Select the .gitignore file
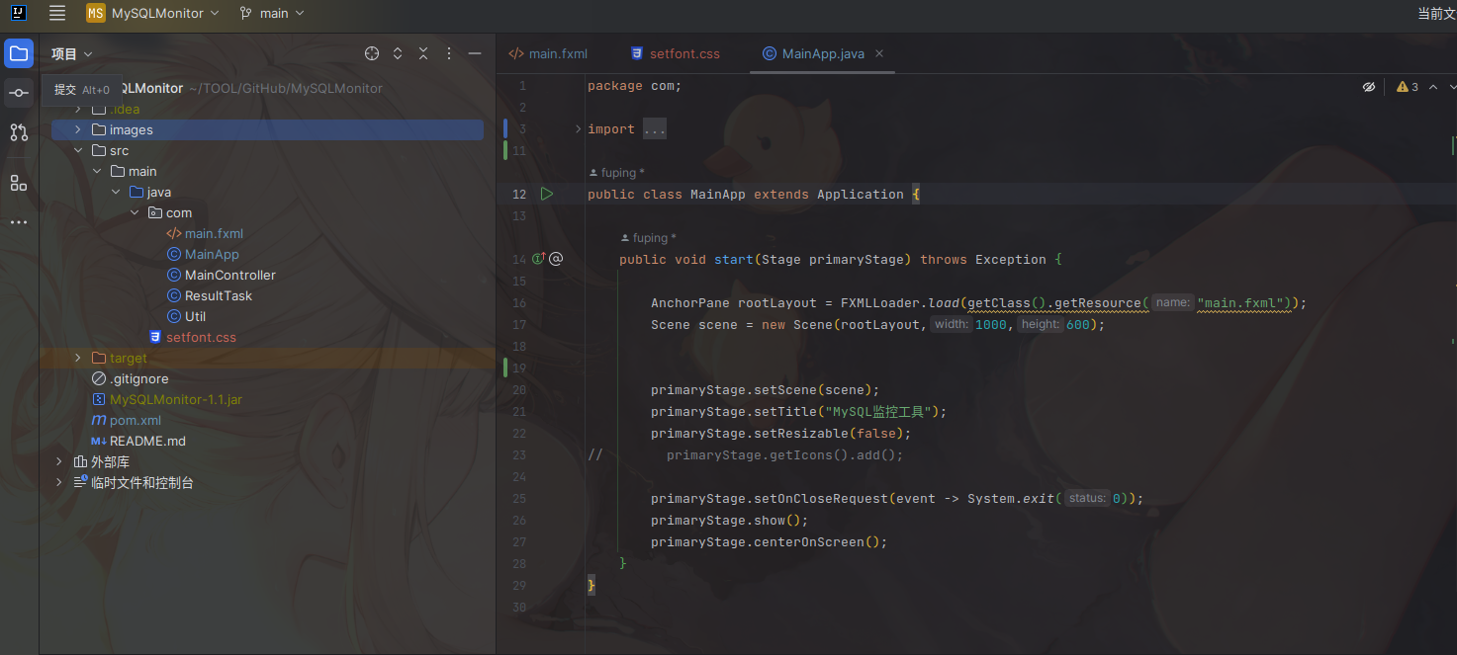This screenshot has height=655, width=1457. point(138,378)
